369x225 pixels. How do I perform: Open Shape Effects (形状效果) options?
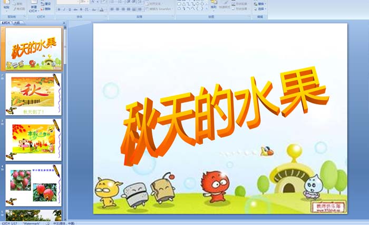239,9
